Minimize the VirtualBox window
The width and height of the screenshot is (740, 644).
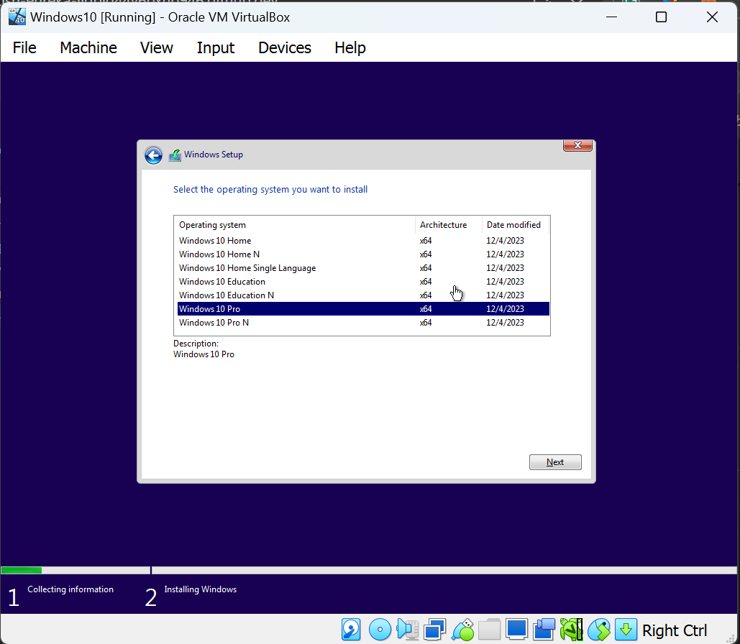(611, 17)
